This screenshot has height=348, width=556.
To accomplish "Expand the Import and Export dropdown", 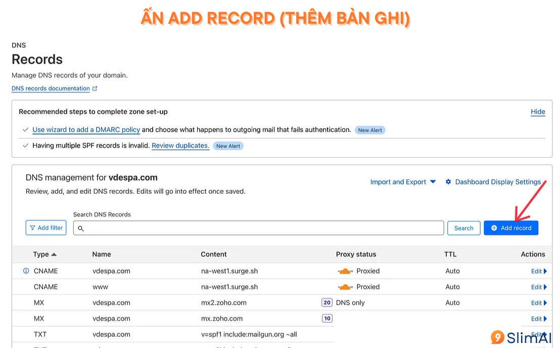I will (403, 182).
